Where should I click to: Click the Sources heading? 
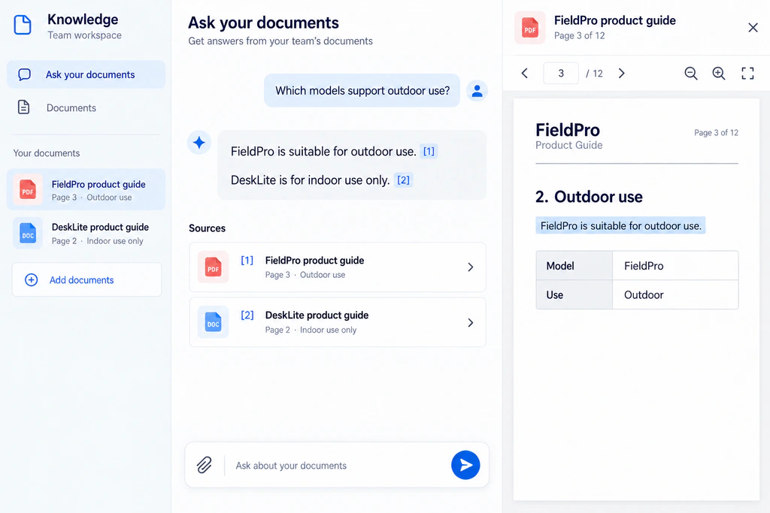(x=208, y=228)
